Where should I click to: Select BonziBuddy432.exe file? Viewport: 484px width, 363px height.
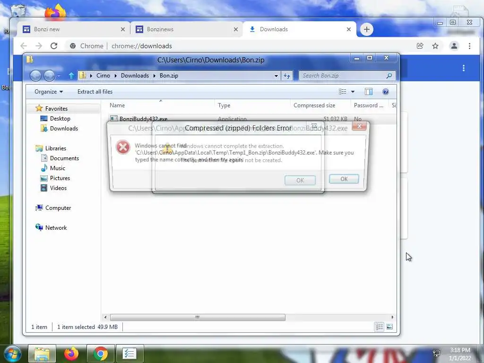click(x=143, y=119)
